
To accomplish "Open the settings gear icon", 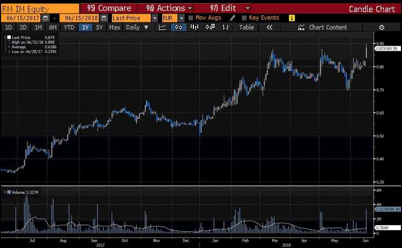I will [381, 27].
